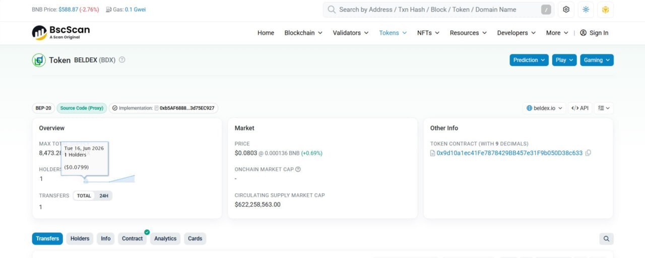Go to the Home page
Viewport: 645px width, 258px height.
(x=266, y=33)
